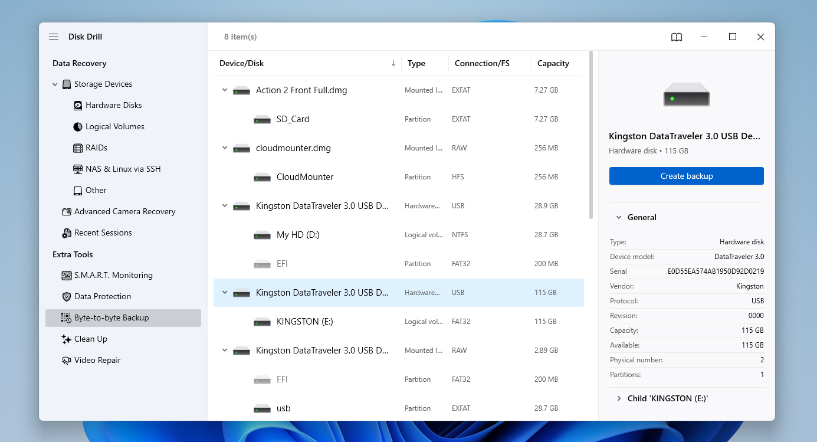
Task: Select the Logical Volumes icon
Action: [77, 126]
